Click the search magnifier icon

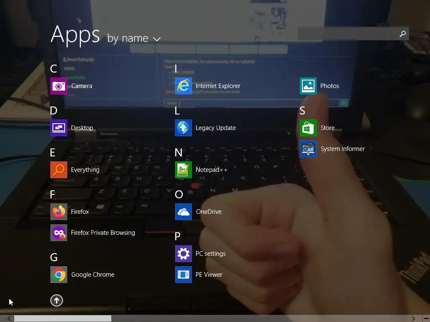coord(403,34)
